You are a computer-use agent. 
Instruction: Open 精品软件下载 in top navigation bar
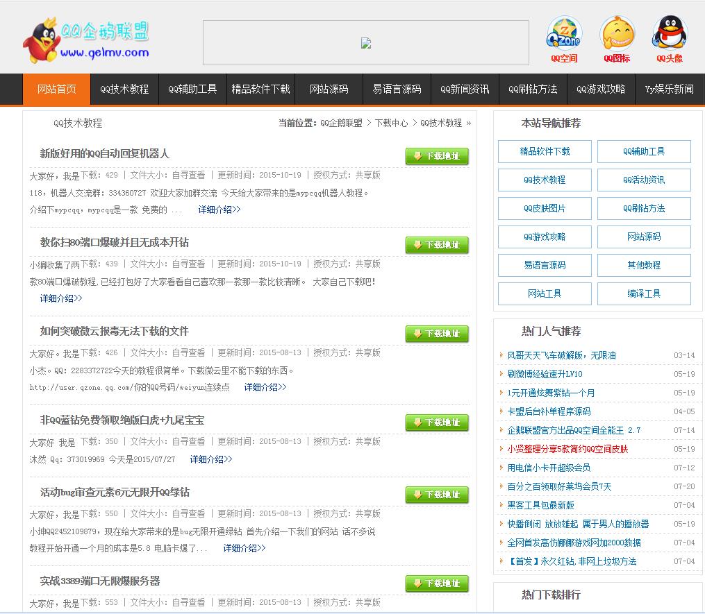click(260, 89)
